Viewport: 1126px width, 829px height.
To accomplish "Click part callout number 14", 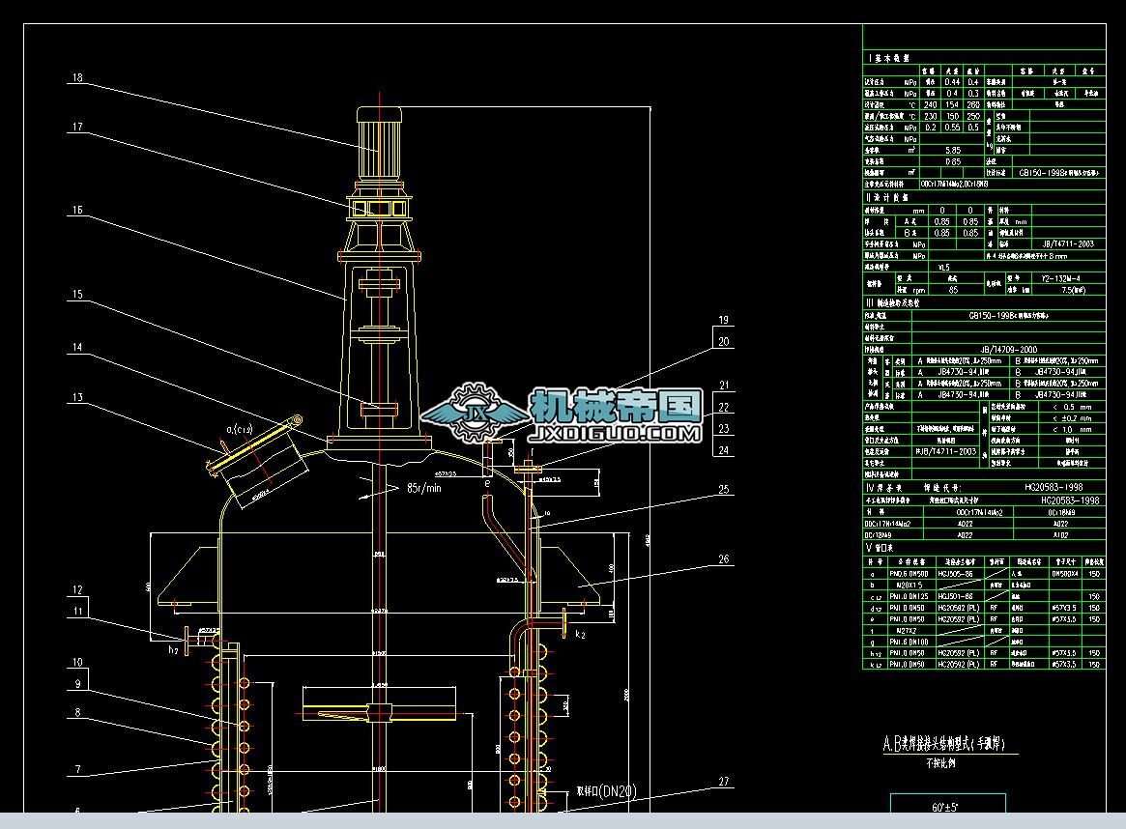I will (x=77, y=348).
